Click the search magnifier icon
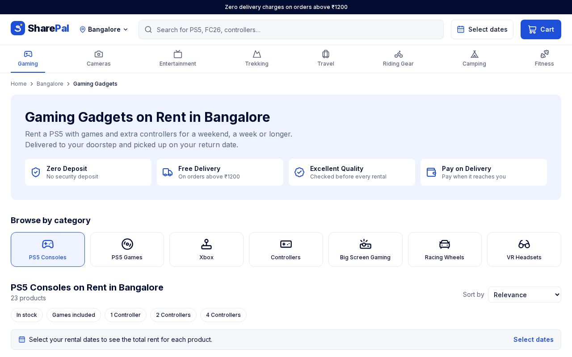The image size is (572, 357). click(148, 29)
